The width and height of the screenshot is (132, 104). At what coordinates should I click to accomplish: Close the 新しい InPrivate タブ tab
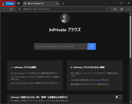(x=57, y=4)
